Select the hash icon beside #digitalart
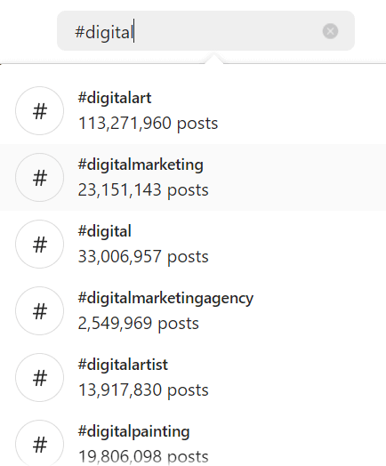The image size is (386, 466). coord(39,110)
